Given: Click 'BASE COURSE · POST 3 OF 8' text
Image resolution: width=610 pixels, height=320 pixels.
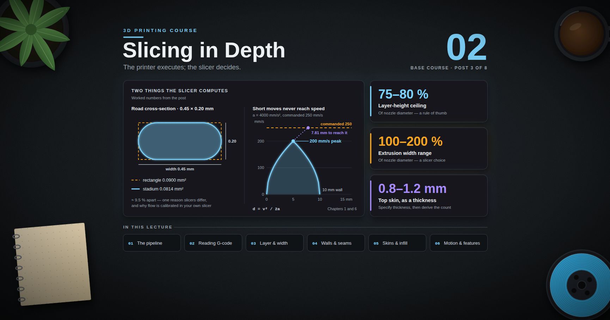Looking at the screenshot, I should (449, 68).
